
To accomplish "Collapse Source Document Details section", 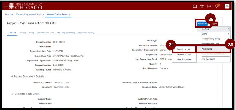I will (12, 77).
